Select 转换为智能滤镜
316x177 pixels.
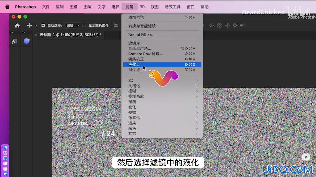[x=162, y=26]
